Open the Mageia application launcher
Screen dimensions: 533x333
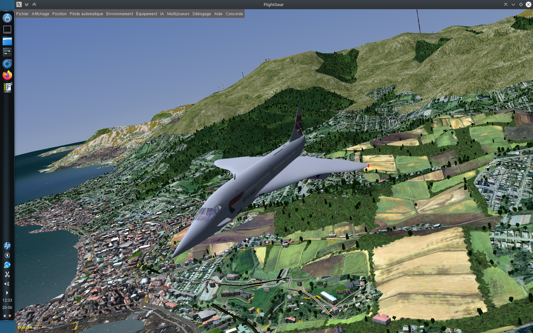(x=7, y=18)
